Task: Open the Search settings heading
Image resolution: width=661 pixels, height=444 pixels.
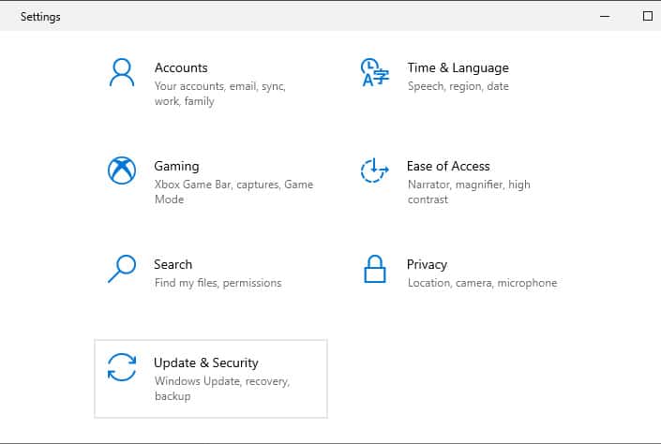Action: (x=173, y=264)
